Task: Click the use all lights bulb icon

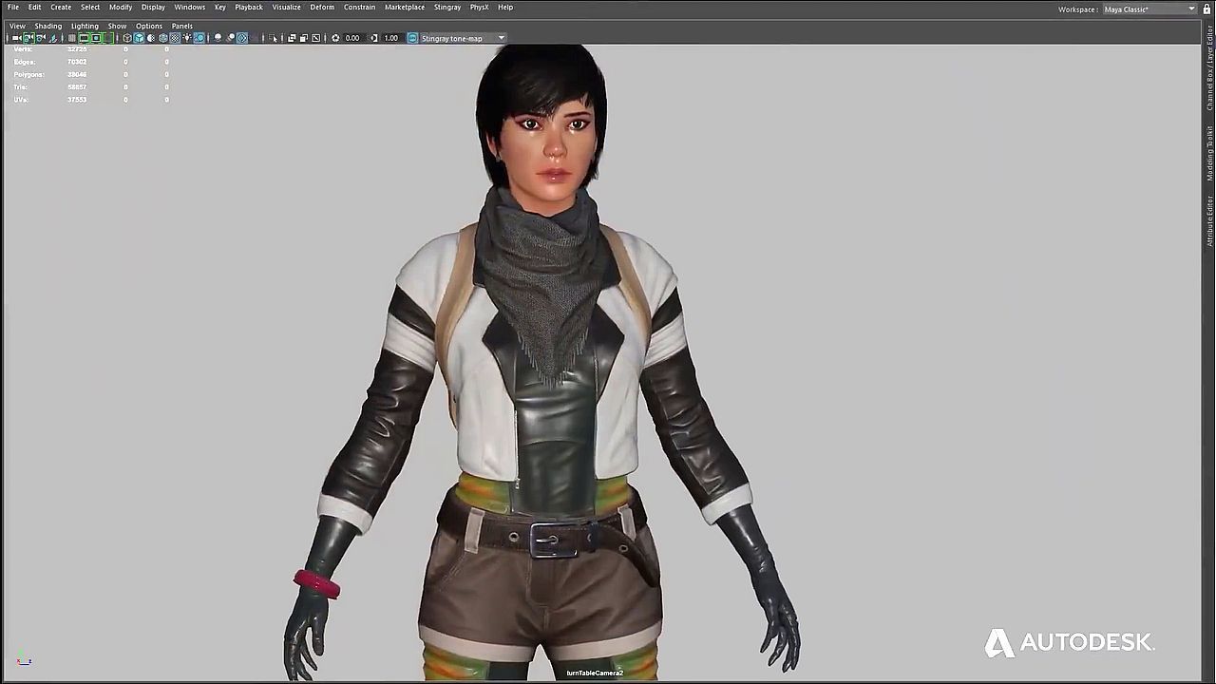Action: (x=187, y=38)
